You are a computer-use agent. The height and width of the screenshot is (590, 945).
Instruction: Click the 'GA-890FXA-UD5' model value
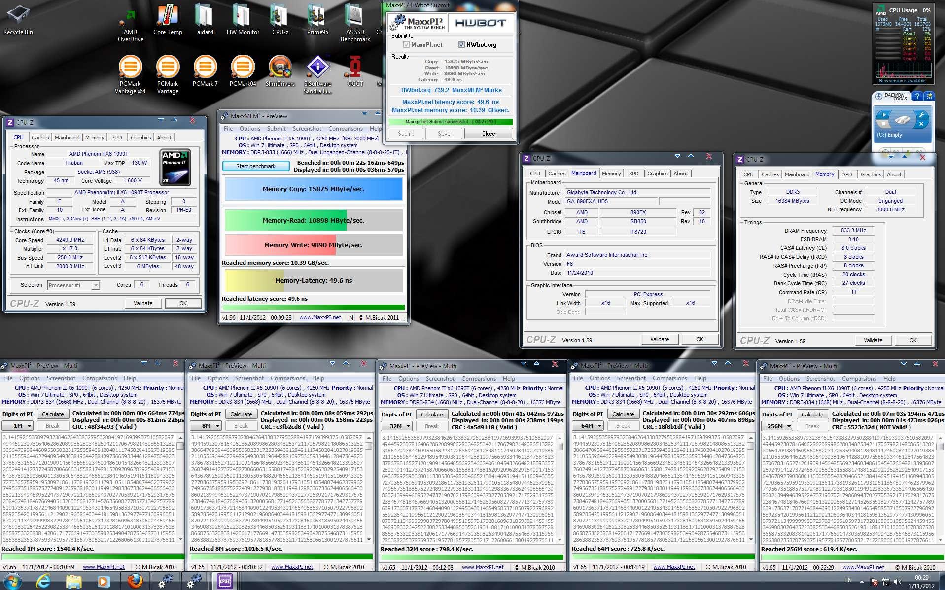point(611,201)
